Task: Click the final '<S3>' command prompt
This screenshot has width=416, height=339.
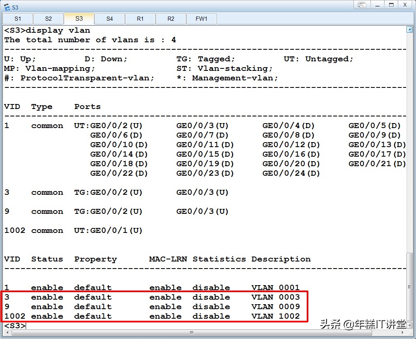Action: tap(14, 326)
